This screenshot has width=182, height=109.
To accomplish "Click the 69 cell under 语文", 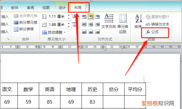I will [9, 102].
